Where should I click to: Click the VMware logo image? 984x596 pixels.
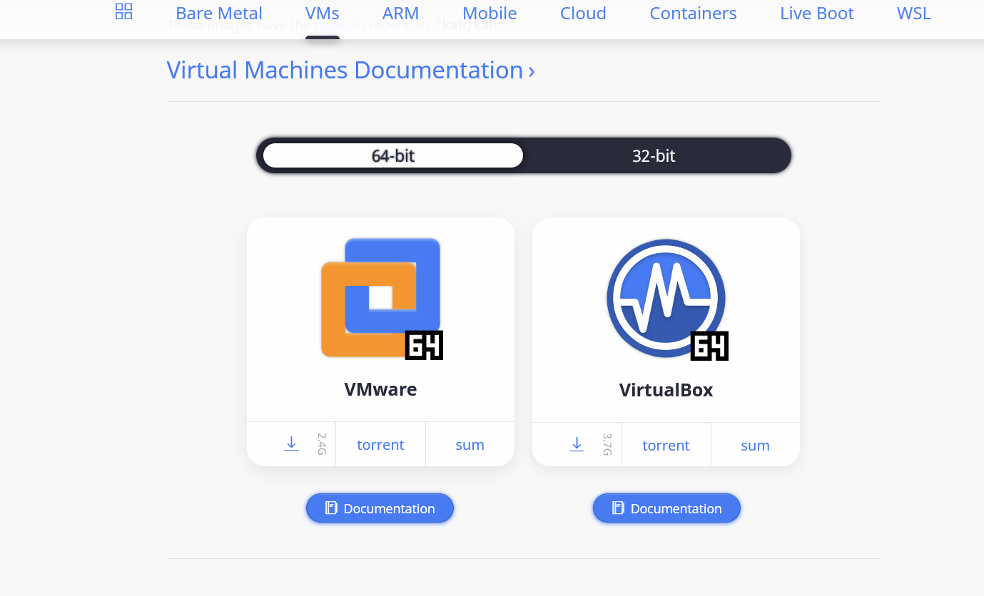point(381,298)
